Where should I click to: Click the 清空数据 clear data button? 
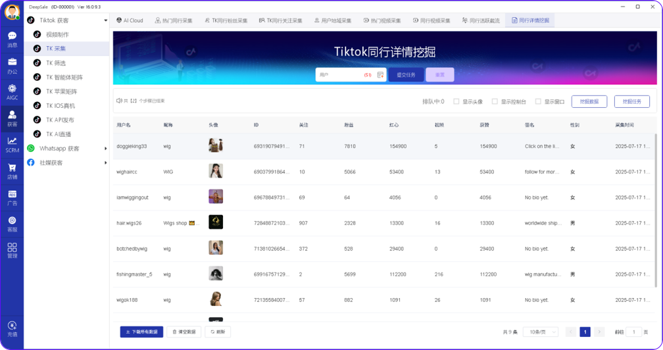click(x=184, y=332)
